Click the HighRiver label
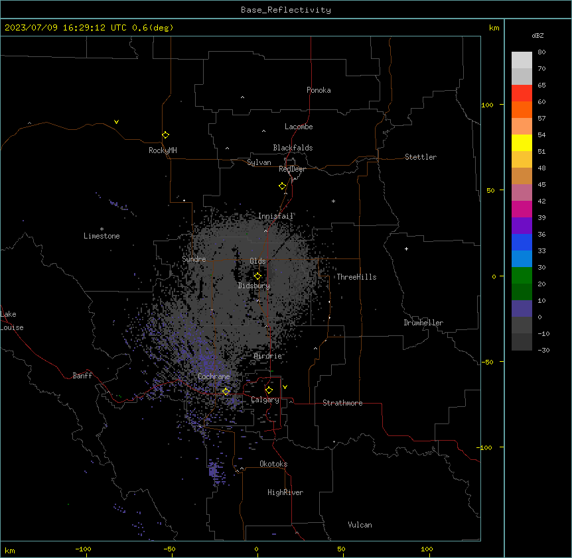This screenshot has height=558, width=572. 285,492
